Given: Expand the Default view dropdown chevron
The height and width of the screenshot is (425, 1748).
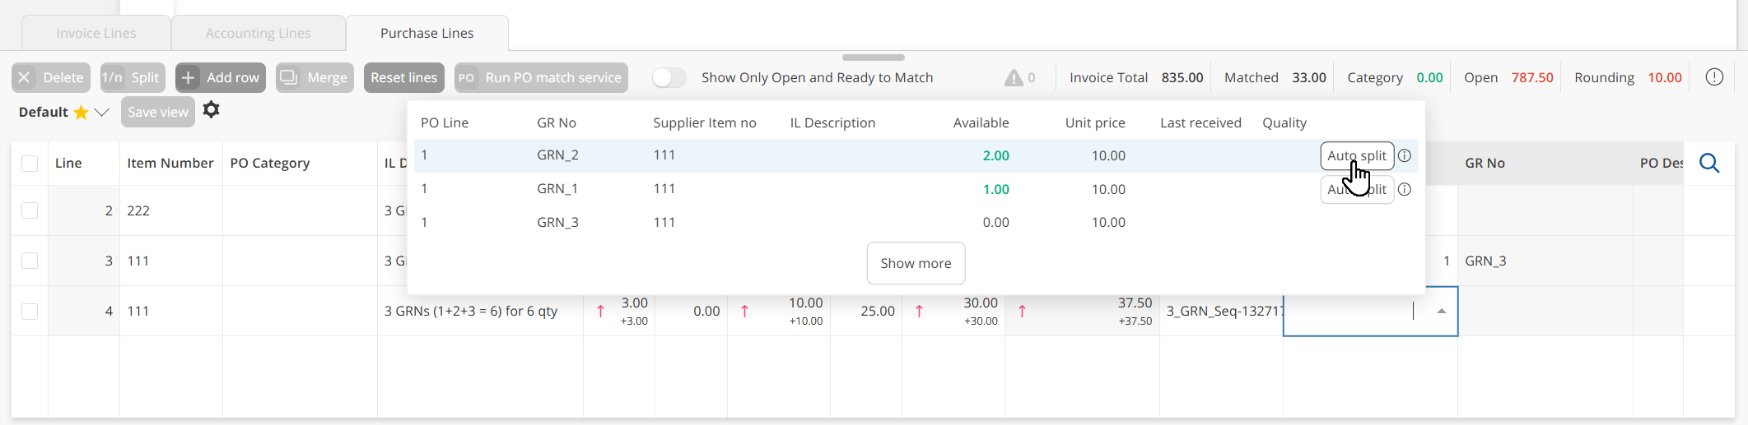Looking at the screenshot, I should (x=101, y=113).
